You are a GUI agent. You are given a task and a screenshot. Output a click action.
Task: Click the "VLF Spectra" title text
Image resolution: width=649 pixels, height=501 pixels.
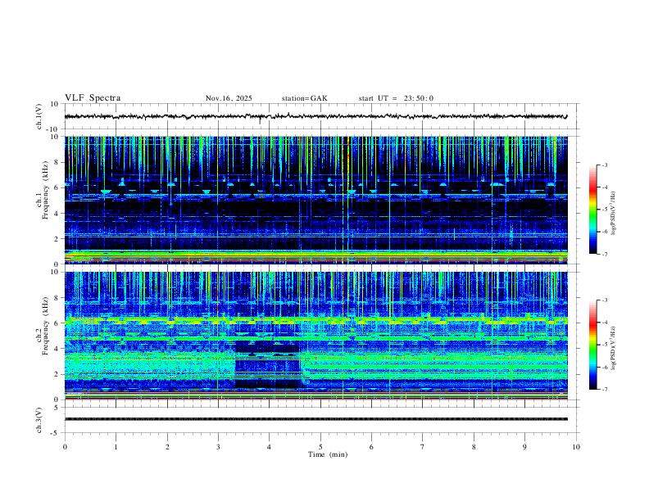click(93, 98)
